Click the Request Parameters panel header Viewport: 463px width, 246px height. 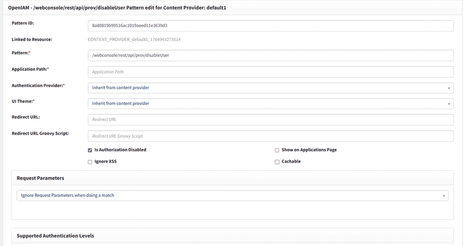(x=40, y=178)
